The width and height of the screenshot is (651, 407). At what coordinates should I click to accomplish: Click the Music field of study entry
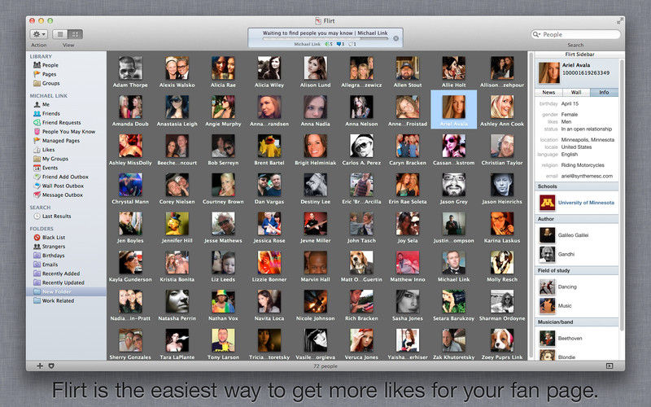(565, 306)
